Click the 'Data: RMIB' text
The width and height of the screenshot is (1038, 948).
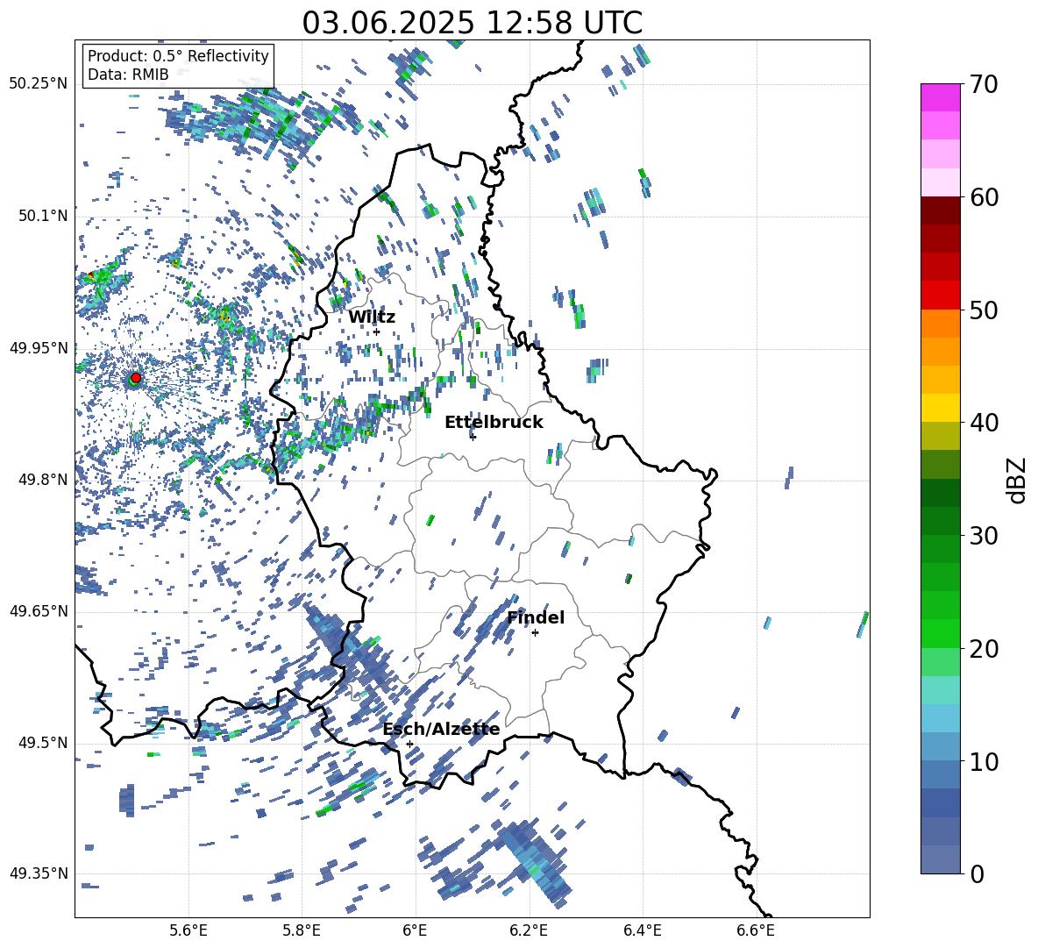point(128,75)
